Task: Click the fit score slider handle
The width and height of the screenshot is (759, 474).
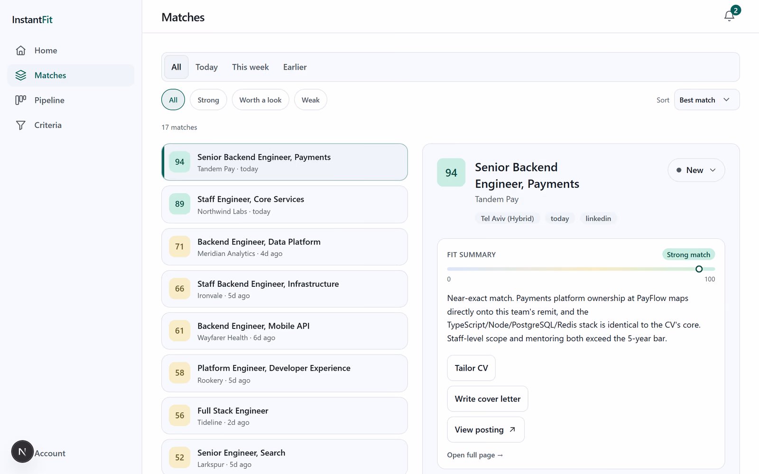Action: point(699,269)
